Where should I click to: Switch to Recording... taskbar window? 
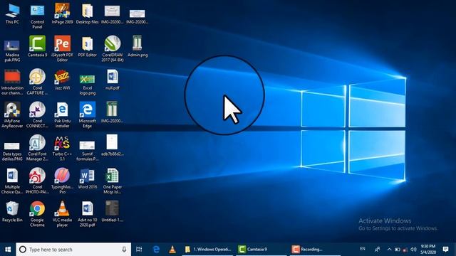pyautogui.click(x=316, y=250)
